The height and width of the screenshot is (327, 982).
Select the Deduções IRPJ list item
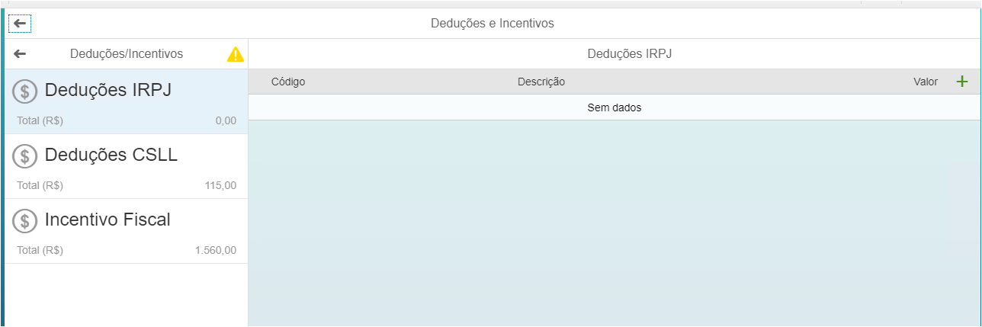tap(127, 101)
